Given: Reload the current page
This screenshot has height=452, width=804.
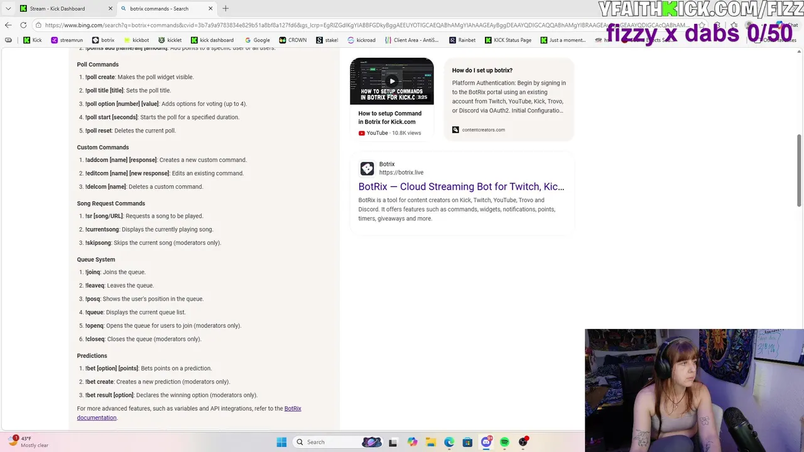Looking at the screenshot, I should pyautogui.click(x=23, y=25).
